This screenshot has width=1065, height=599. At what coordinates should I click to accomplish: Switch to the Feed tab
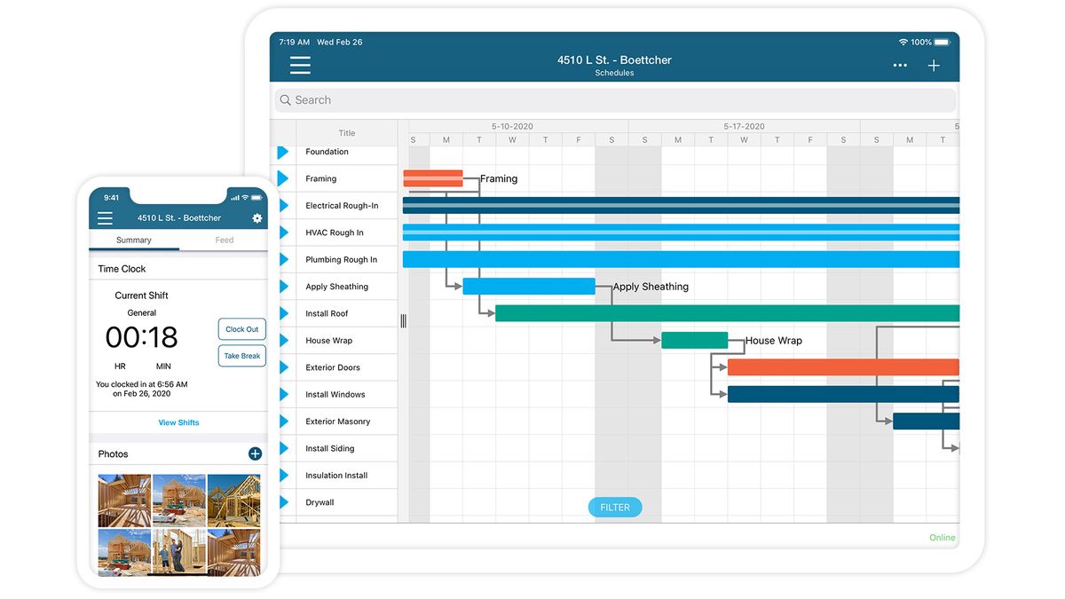tap(224, 240)
